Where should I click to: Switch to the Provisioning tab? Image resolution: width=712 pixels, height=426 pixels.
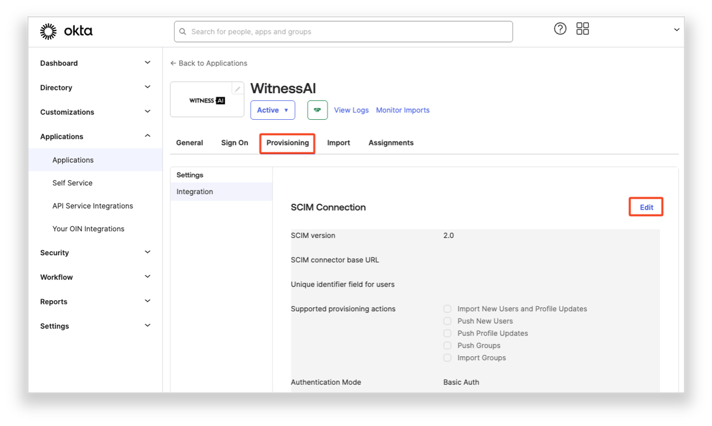click(287, 143)
